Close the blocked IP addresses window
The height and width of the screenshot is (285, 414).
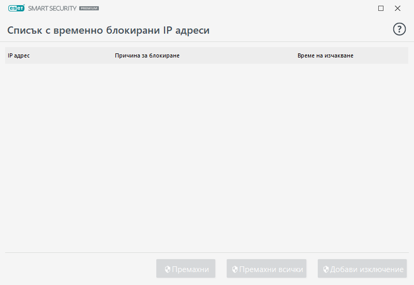tap(397, 8)
